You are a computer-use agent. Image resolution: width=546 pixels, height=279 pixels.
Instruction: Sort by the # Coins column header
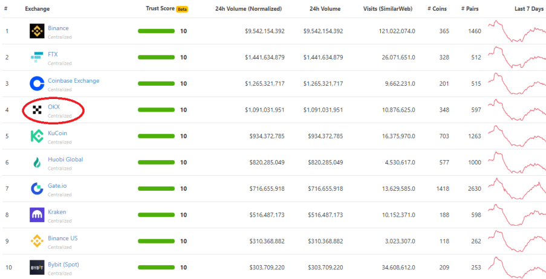(437, 8)
